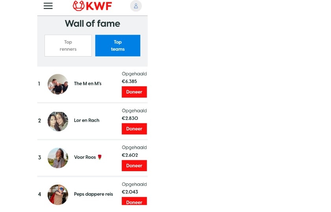
Task: Click the Wall of fame heading
Action: (x=93, y=24)
